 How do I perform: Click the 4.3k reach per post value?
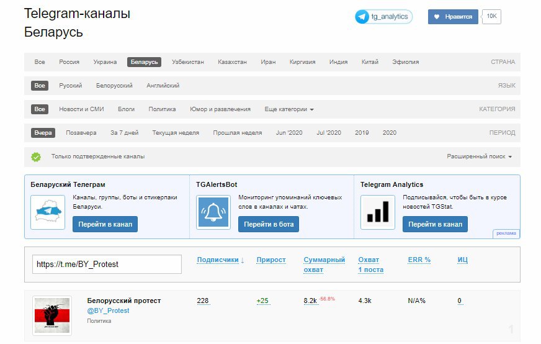(365, 301)
